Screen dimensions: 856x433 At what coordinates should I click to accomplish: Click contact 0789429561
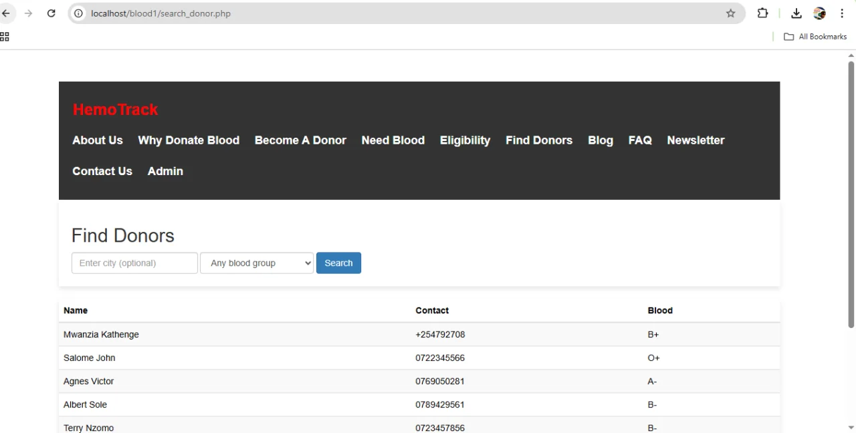coord(440,404)
